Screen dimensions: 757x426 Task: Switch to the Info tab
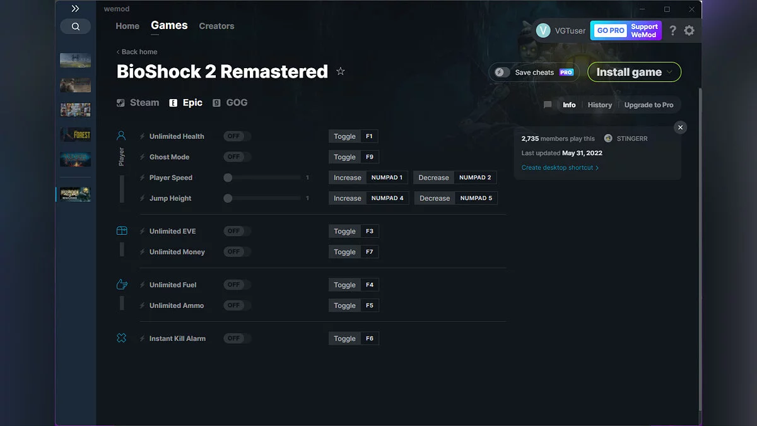(569, 105)
